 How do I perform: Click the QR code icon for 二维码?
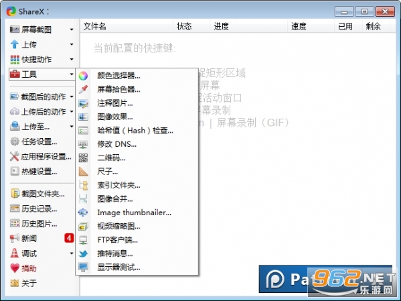pos(83,158)
